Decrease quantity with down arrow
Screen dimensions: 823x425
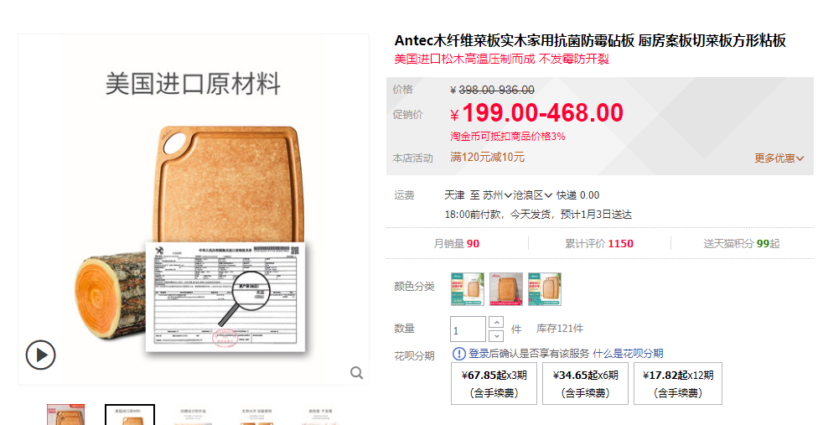[x=496, y=336]
